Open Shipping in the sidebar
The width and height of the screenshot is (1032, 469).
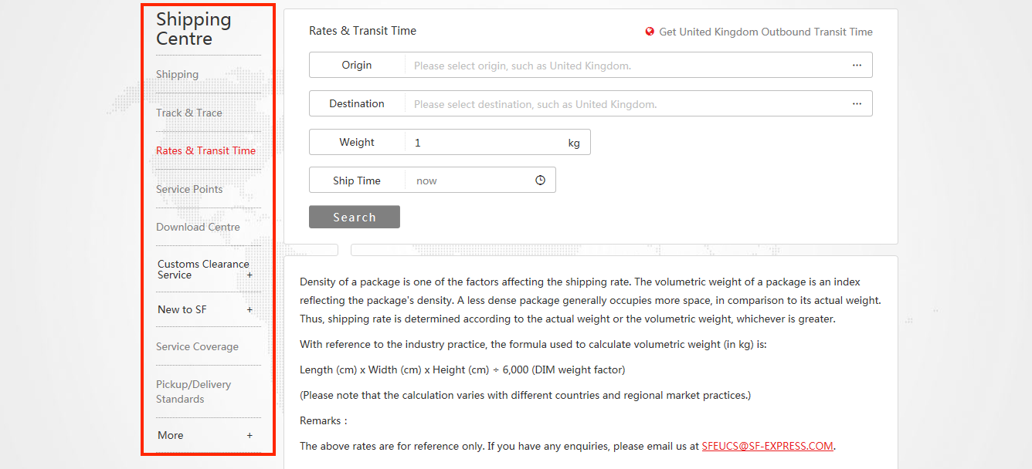tap(177, 74)
